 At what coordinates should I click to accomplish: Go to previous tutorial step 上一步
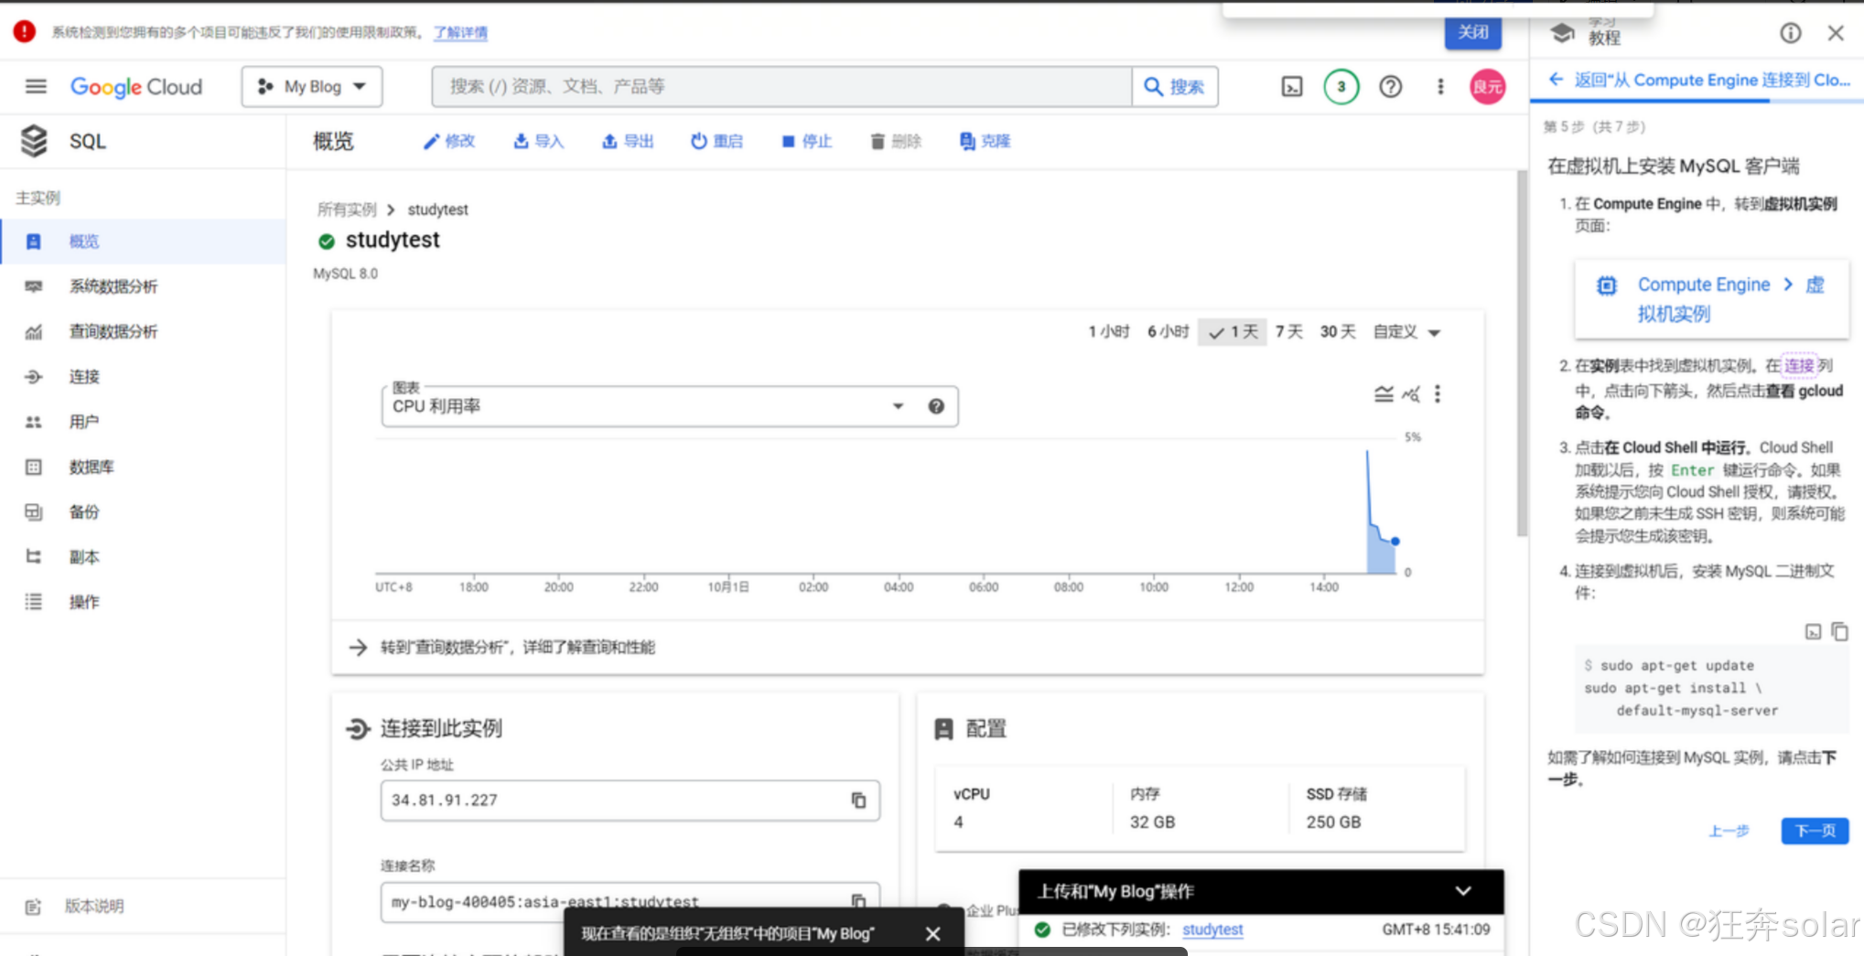click(1729, 831)
